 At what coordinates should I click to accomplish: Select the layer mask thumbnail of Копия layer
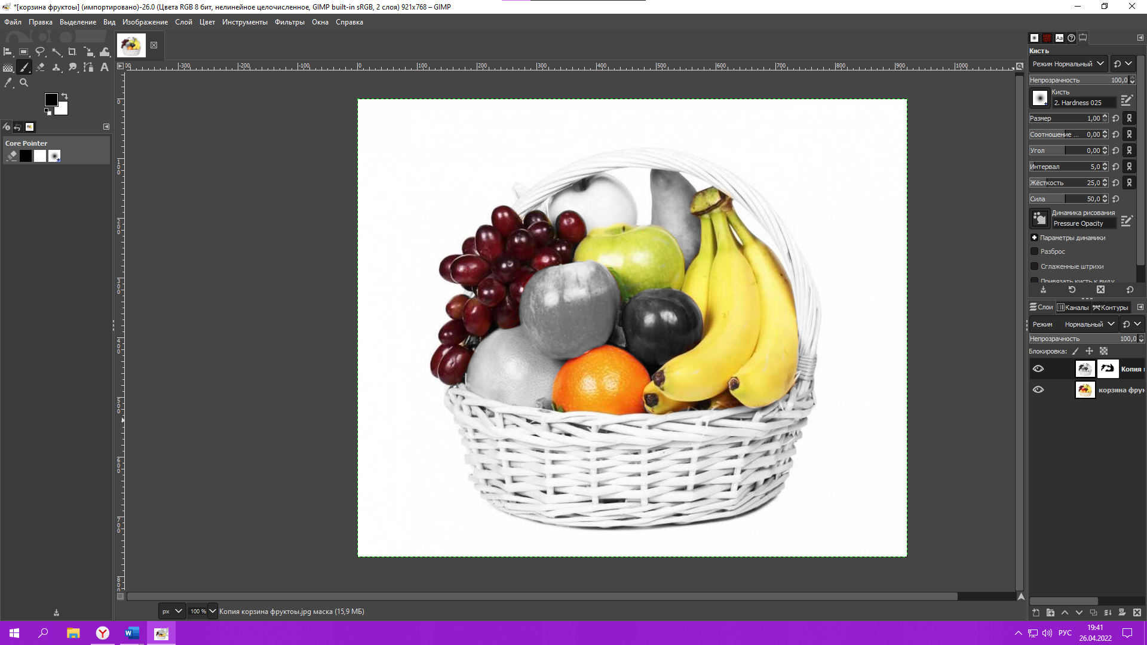click(x=1108, y=369)
